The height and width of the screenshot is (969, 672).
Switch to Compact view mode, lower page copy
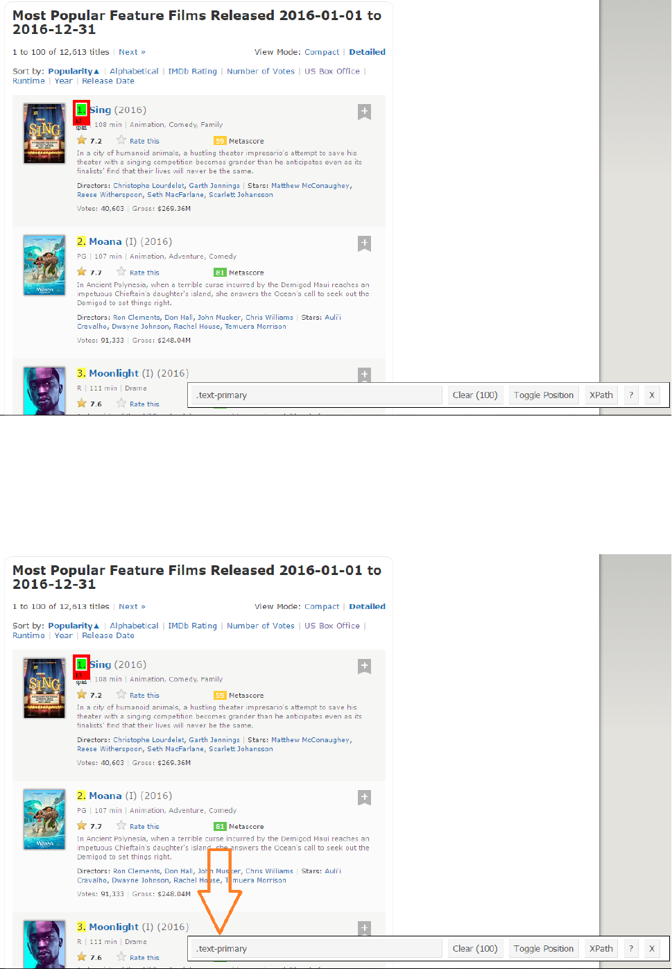click(x=322, y=606)
